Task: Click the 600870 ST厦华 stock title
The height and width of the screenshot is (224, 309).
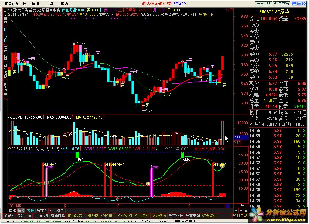Action: click(x=274, y=12)
